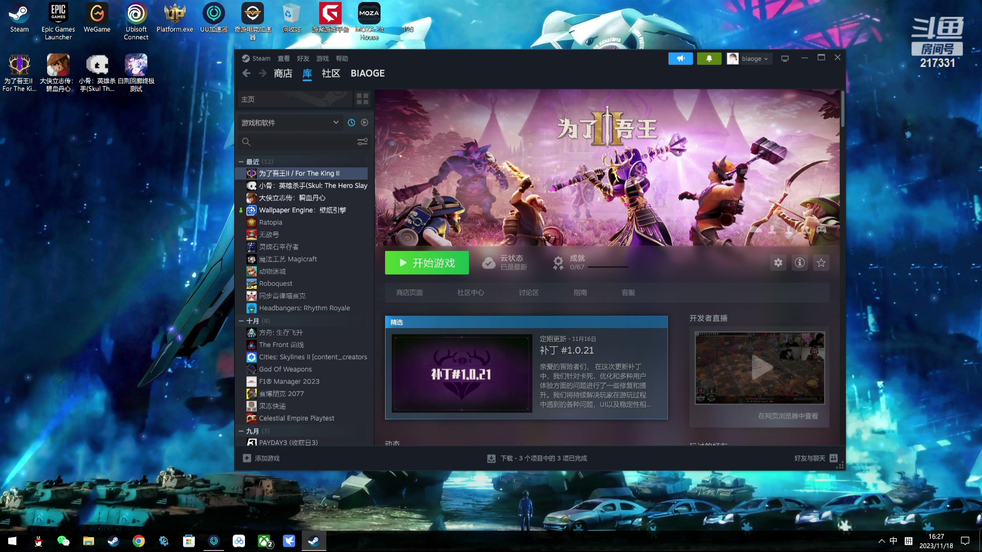
Task: Collapse the September games category
Action: (x=241, y=431)
